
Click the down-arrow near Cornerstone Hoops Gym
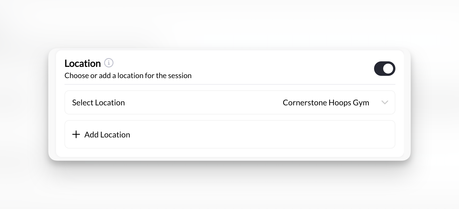pos(385,103)
